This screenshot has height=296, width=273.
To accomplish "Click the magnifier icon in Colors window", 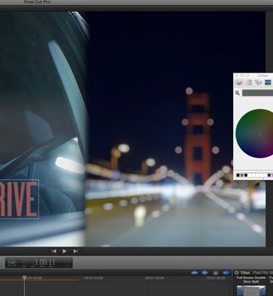I will pyautogui.click(x=238, y=93).
